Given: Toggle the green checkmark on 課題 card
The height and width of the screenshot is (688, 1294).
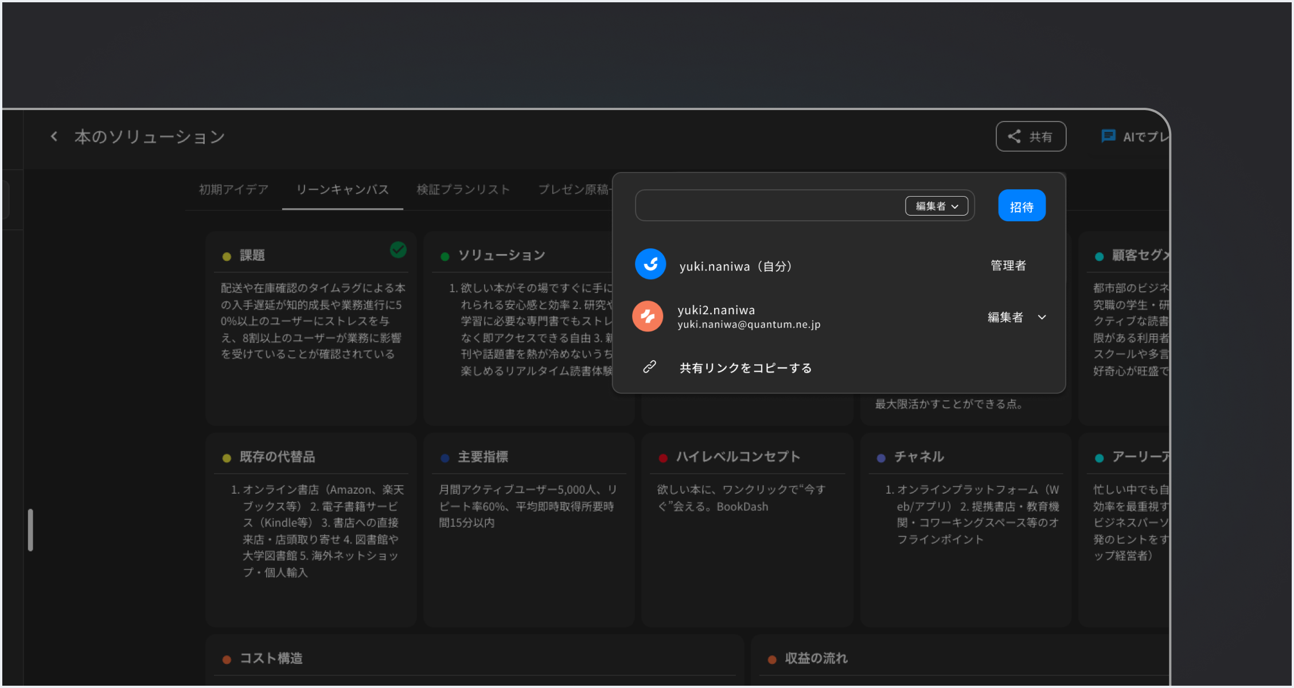Looking at the screenshot, I should (x=398, y=250).
